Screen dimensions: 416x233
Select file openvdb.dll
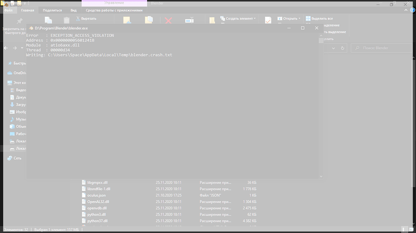click(x=97, y=208)
